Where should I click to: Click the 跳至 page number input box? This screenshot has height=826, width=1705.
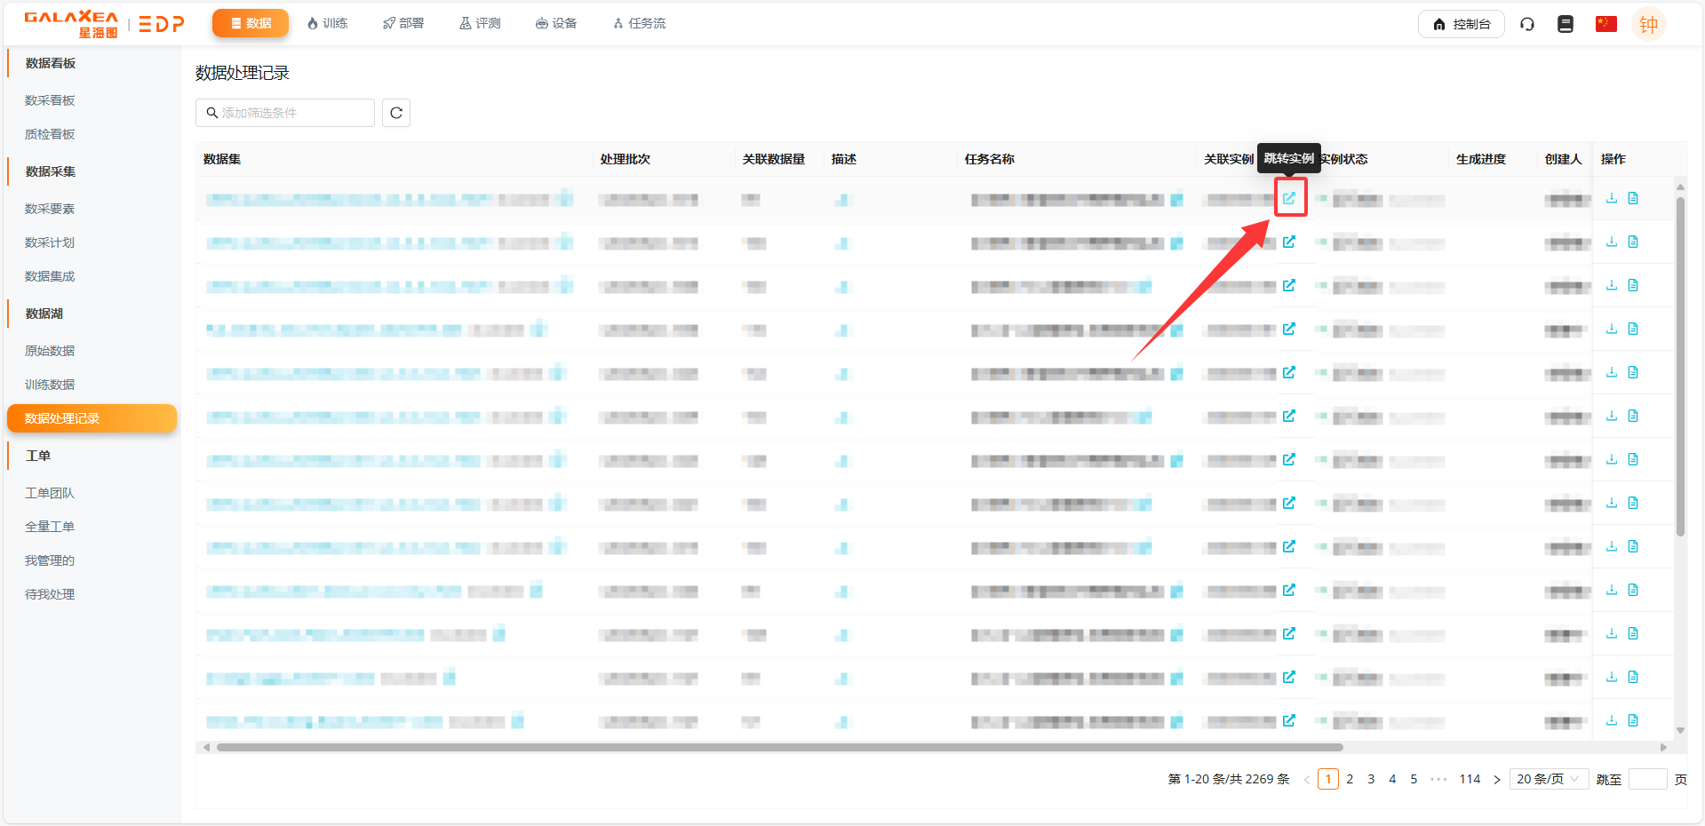coord(1647,779)
